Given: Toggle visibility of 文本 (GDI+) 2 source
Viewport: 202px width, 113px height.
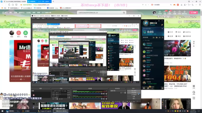Looking at the screenshot, I should (x=68, y=92).
